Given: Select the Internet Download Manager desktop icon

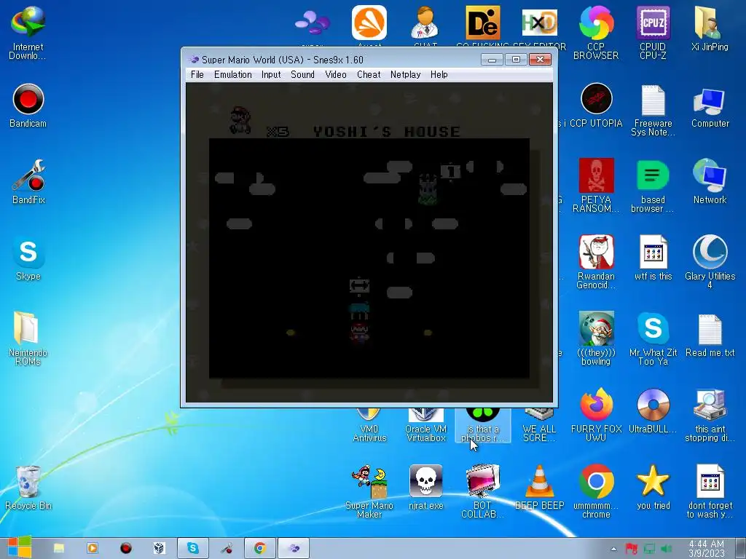Looking at the screenshot, I should [28, 32].
